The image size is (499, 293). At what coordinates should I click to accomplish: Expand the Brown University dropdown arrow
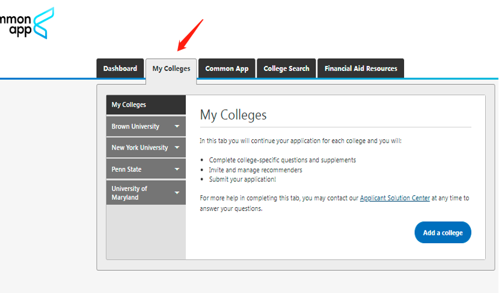(x=177, y=126)
